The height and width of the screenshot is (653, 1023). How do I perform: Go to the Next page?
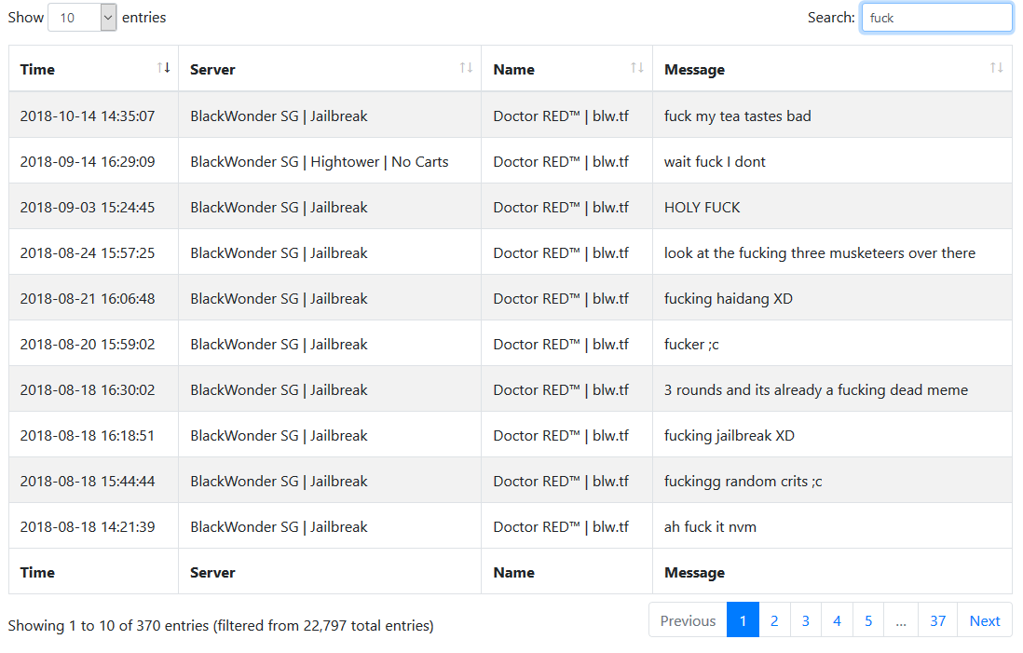(x=985, y=620)
